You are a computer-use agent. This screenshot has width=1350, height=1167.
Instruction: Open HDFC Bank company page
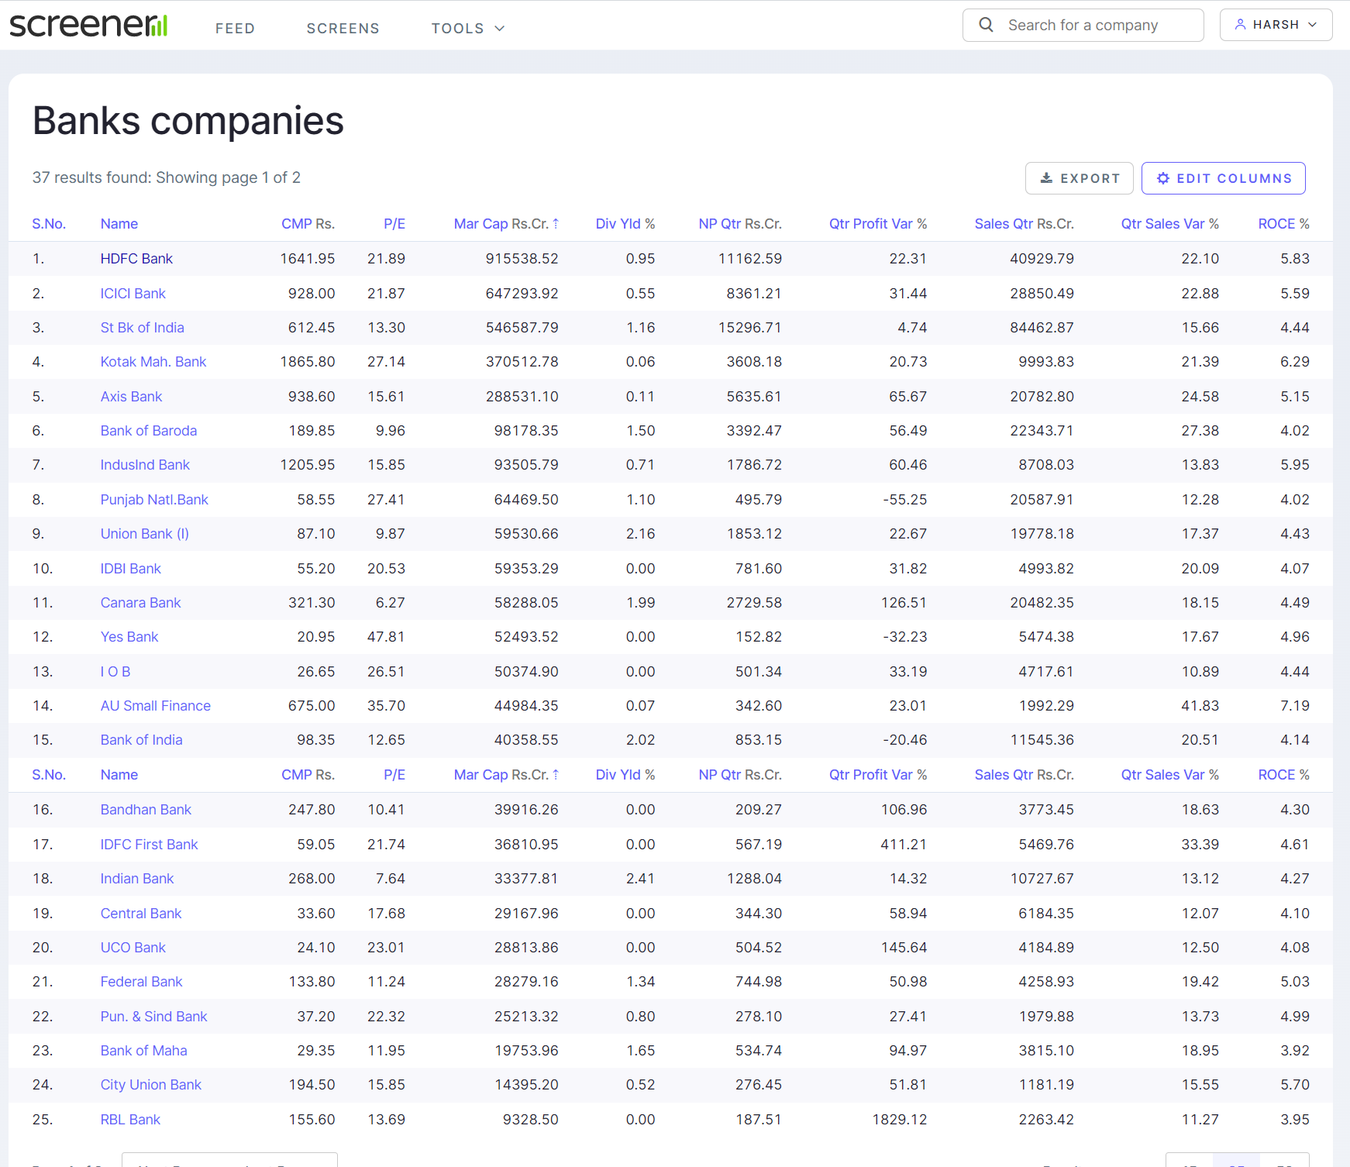click(136, 259)
